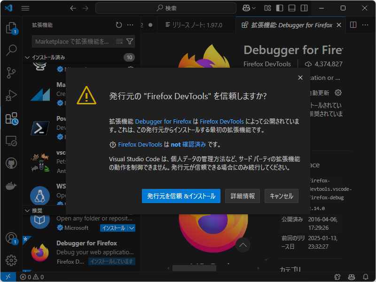This screenshot has height=282, width=376.
Task: Open the application hamburger menu
Action: click(x=25, y=8)
